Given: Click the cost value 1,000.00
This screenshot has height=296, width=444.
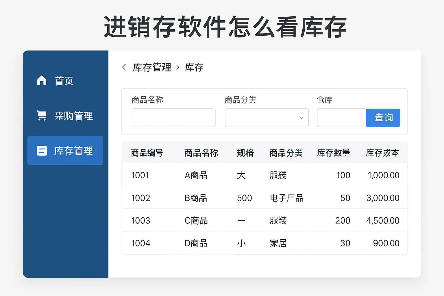Looking at the screenshot, I should coord(383,175).
